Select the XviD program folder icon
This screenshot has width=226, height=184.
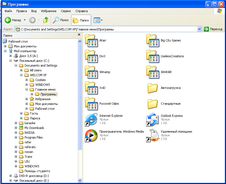tap(91, 88)
